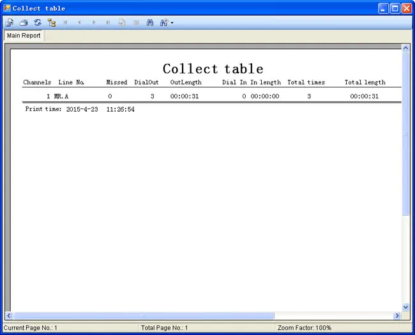Refresh the report data
The height and width of the screenshot is (335, 415).
click(38, 22)
